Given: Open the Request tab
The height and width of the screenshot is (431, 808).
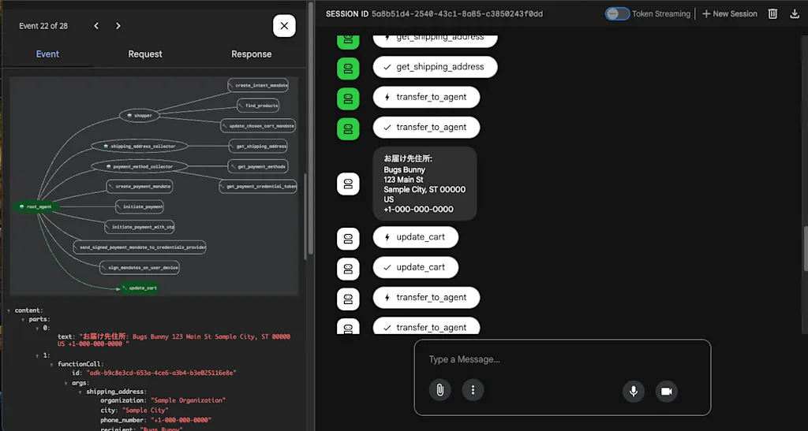Looking at the screenshot, I should pyautogui.click(x=145, y=54).
